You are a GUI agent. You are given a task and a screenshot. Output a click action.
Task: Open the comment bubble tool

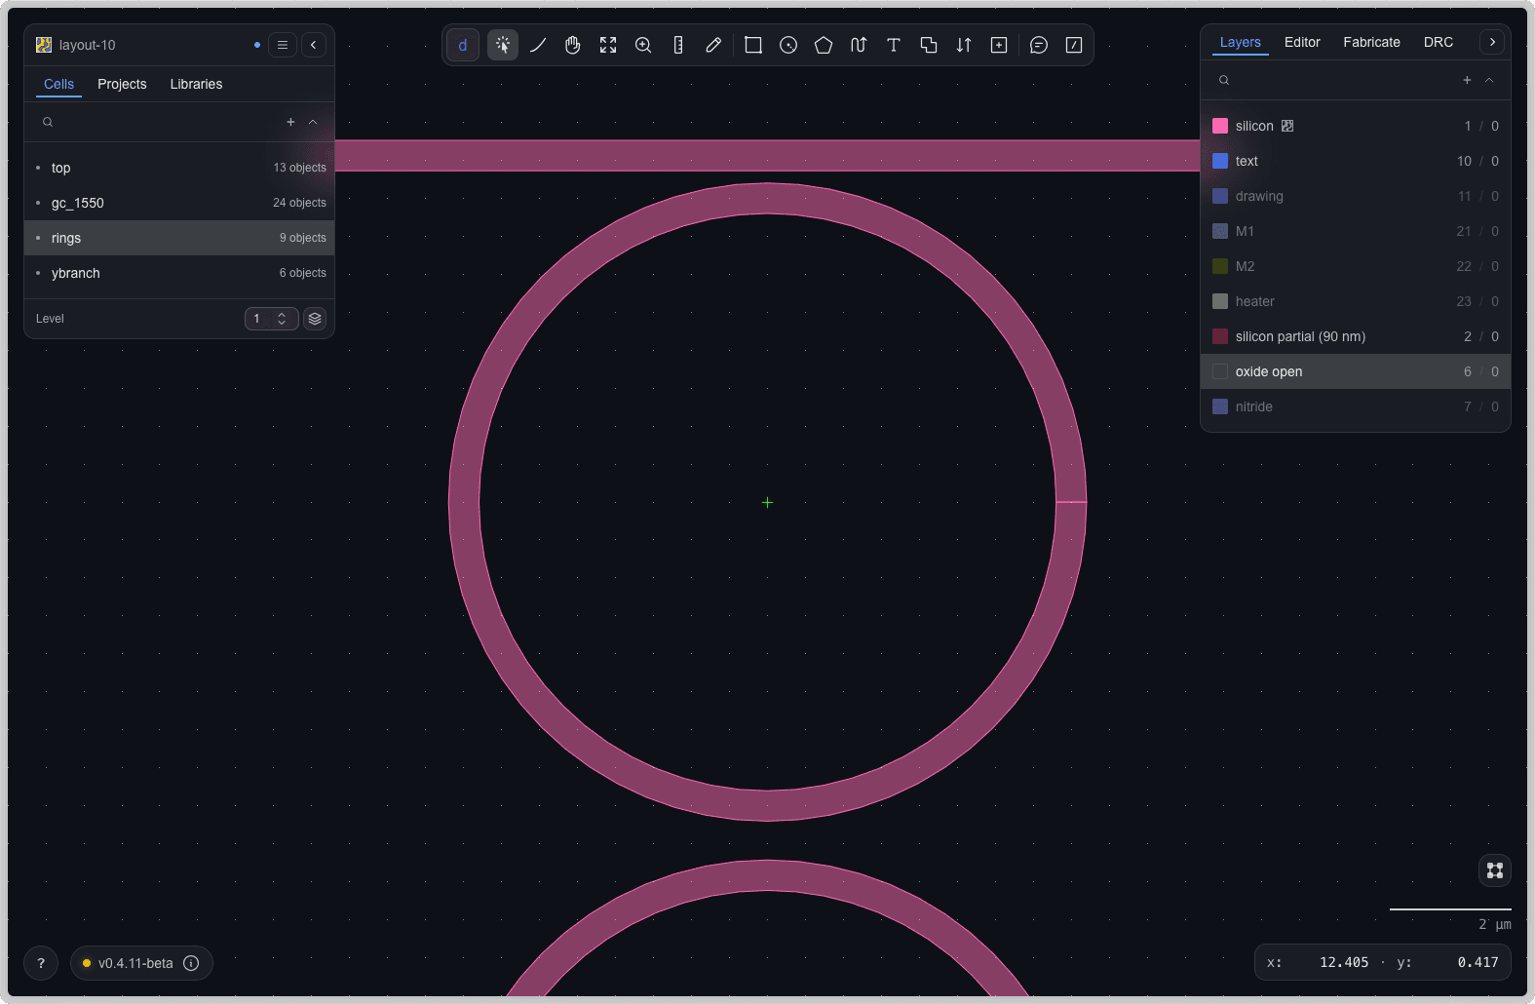point(1039,45)
